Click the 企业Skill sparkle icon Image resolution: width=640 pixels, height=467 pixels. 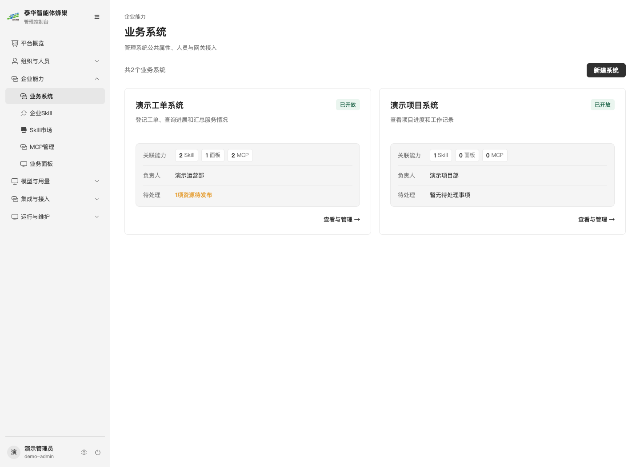point(24,113)
